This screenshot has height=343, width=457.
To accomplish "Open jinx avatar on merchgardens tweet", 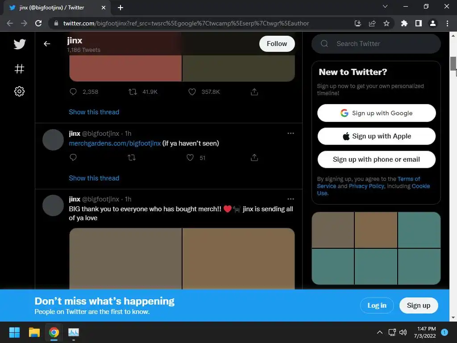I will [x=53, y=140].
